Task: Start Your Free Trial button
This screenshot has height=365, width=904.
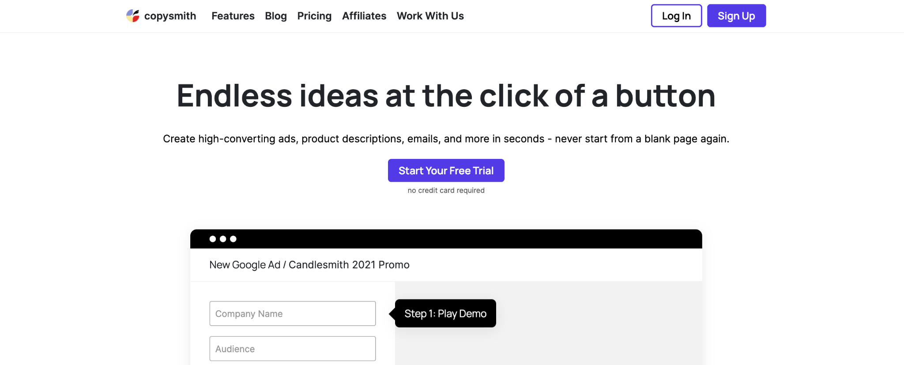Action: (x=446, y=170)
